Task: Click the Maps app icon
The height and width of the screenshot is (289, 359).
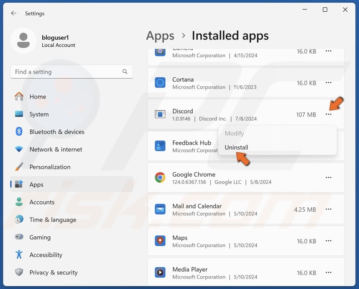Action: [x=160, y=241]
